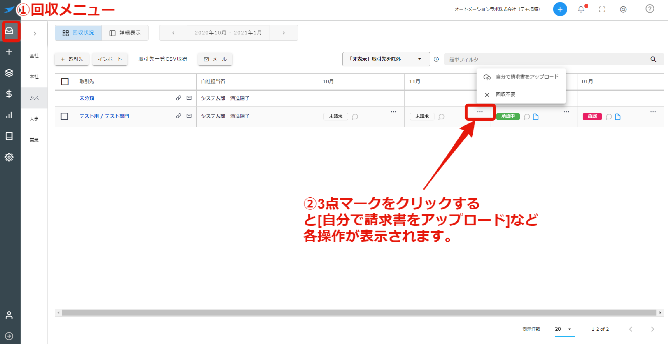
Task: Select 回収不要 menu option
Action: 521,94
